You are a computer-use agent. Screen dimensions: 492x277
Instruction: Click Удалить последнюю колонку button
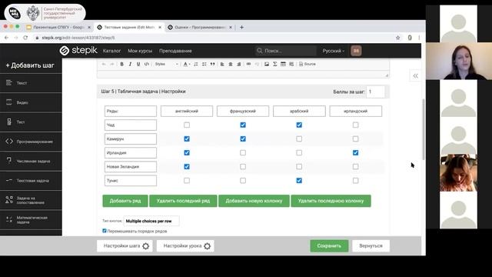click(331, 201)
